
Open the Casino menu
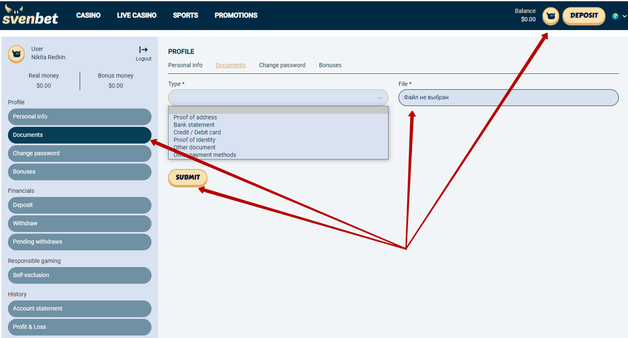point(88,15)
